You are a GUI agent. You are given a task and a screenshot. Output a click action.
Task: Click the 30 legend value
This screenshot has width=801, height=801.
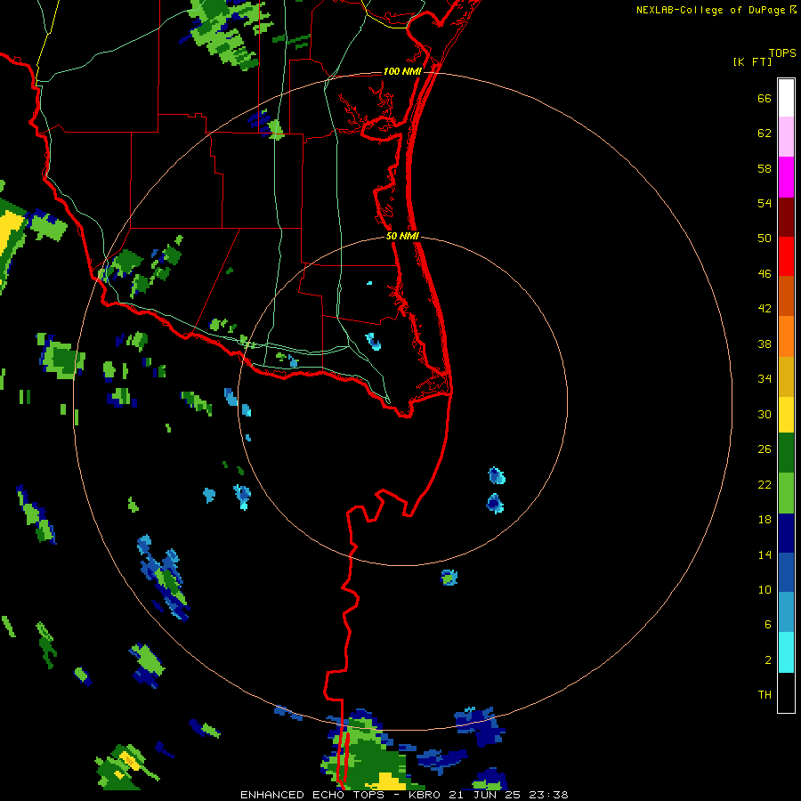click(x=765, y=414)
